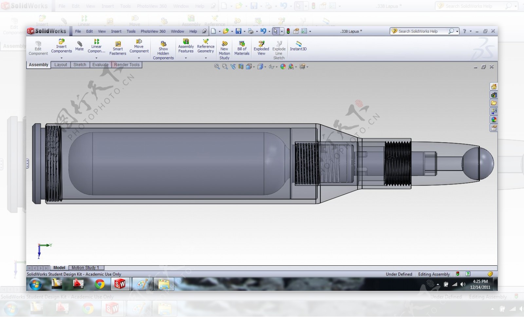Expand the Insert Components dropdown arrow

pos(61,58)
